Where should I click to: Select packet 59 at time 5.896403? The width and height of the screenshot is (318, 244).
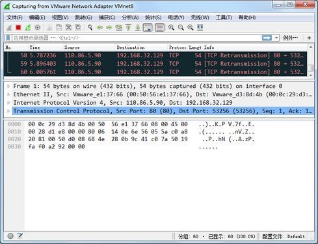point(155,64)
